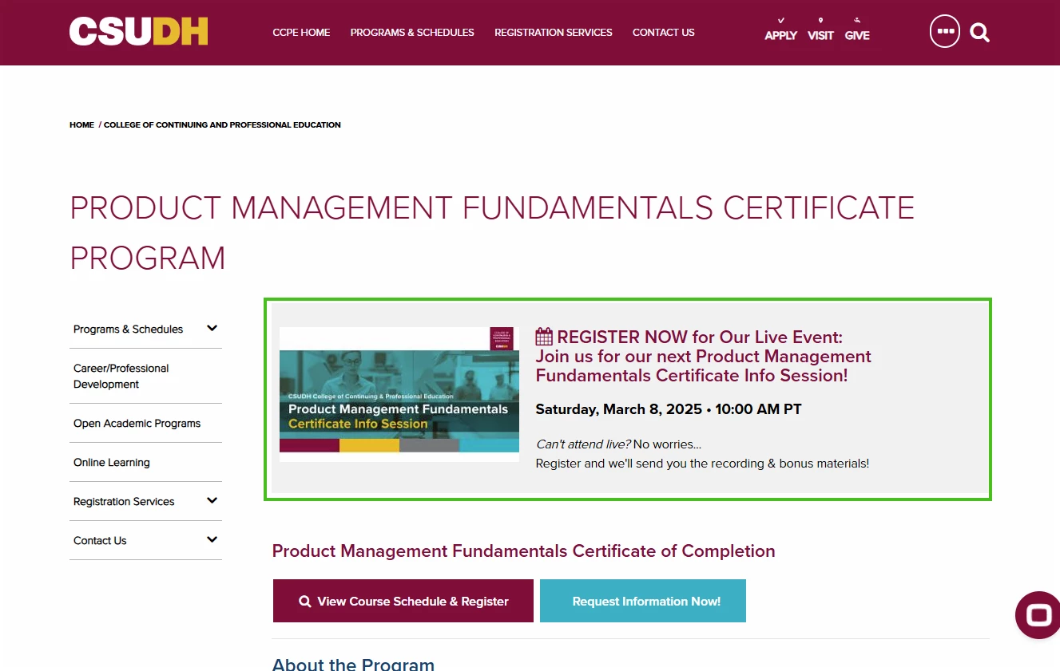Click the Visit location pin link
This screenshot has height=671, width=1060.
(x=820, y=30)
